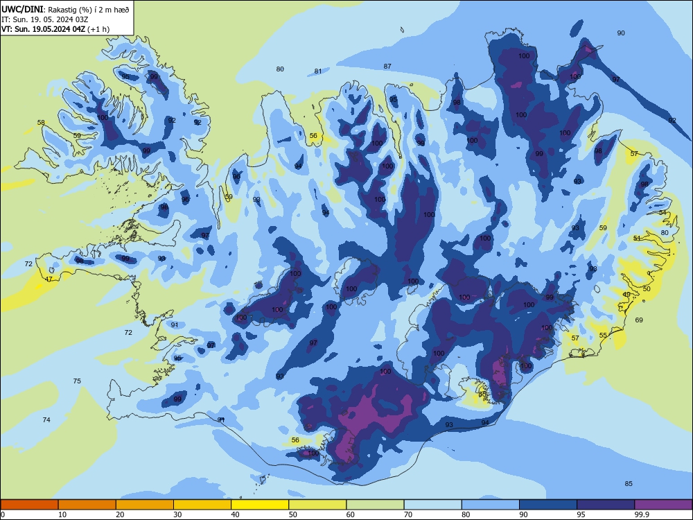Click the 50–60 yellow-green legend swatch
693x520 pixels.
pos(317,505)
